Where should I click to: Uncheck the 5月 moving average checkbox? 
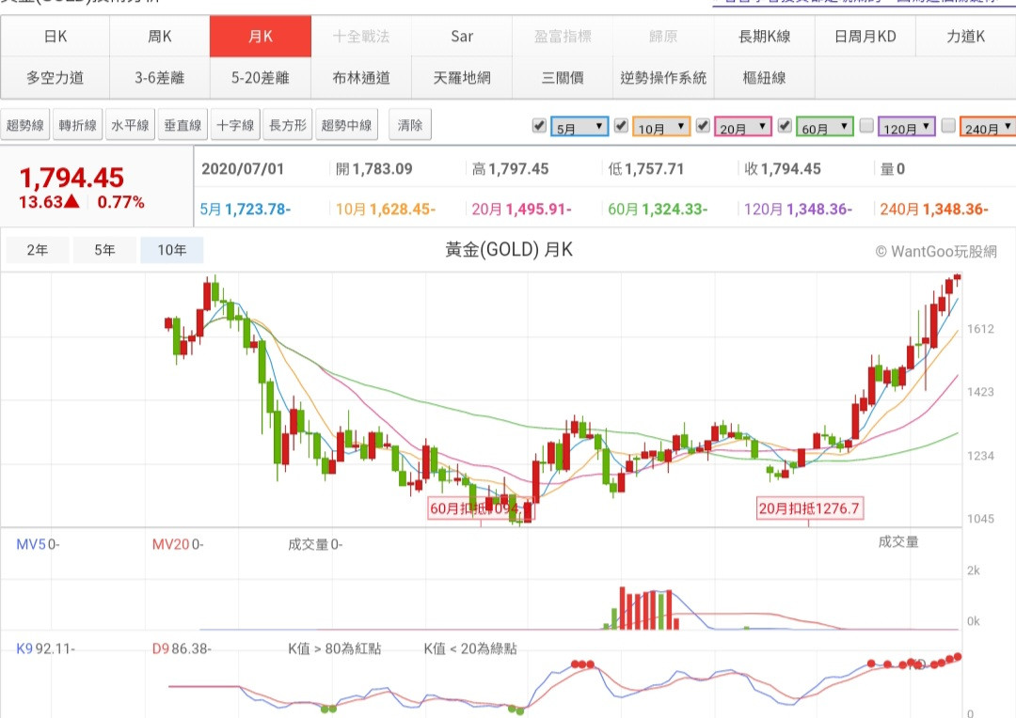pos(539,125)
